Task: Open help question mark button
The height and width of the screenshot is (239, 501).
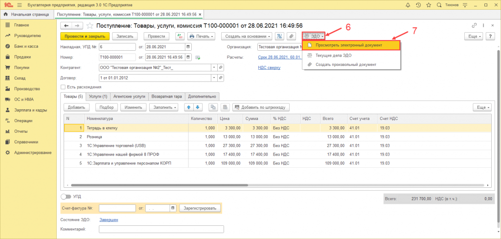Action: click(x=490, y=36)
